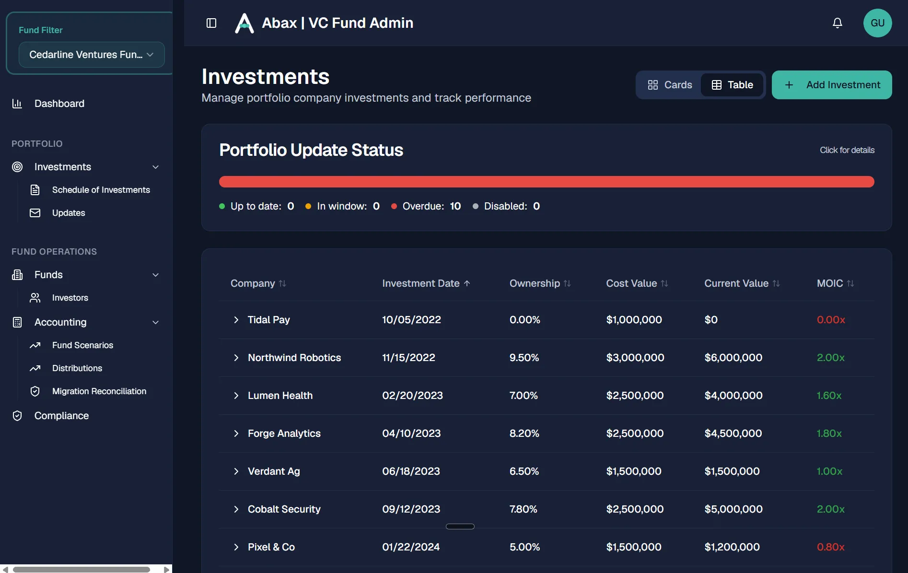Click the Abax logo icon

[244, 23]
